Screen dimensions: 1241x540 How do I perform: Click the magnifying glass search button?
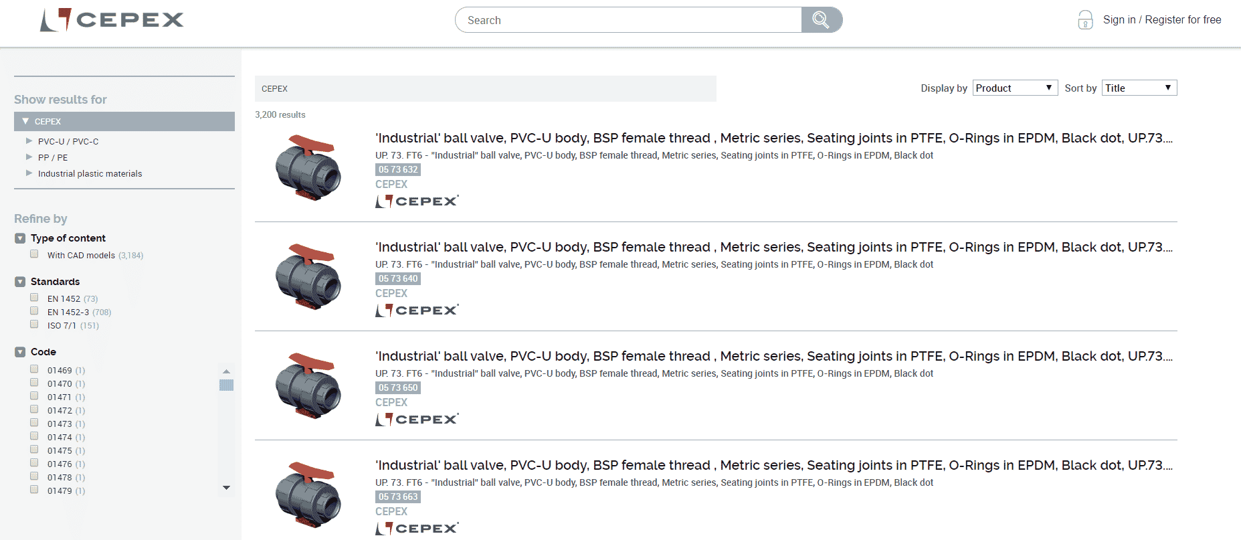(x=821, y=20)
